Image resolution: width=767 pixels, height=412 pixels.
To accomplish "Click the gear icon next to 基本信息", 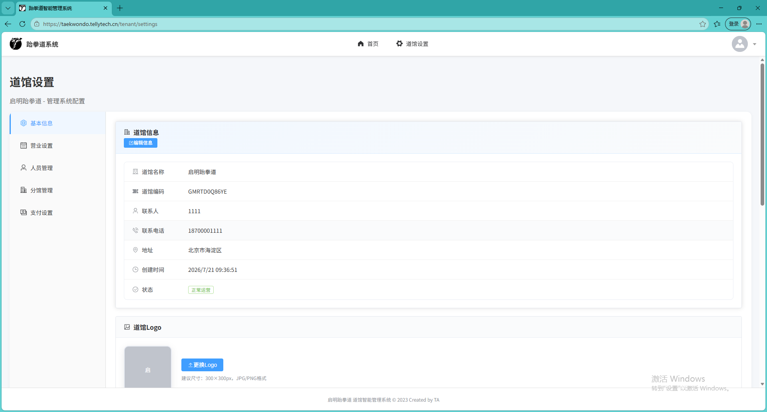I will click(24, 123).
